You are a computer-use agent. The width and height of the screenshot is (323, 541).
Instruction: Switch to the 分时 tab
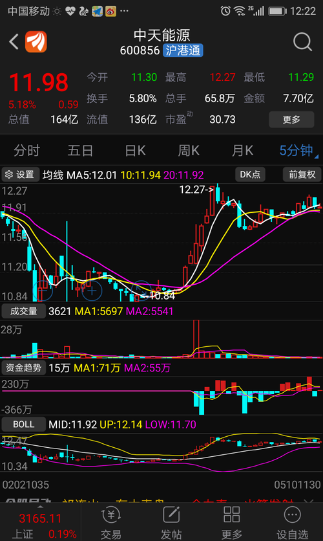click(x=27, y=151)
